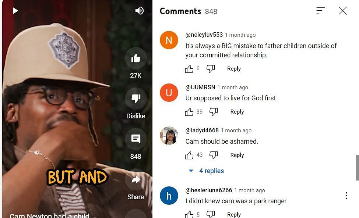Open the comments icon showing 848
Image resolution: width=359 pixels, height=218 pixels.
tap(136, 139)
